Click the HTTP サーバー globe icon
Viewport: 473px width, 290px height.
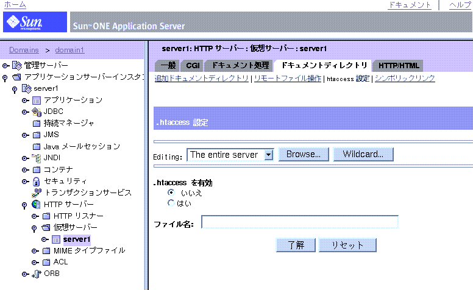point(36,204)
